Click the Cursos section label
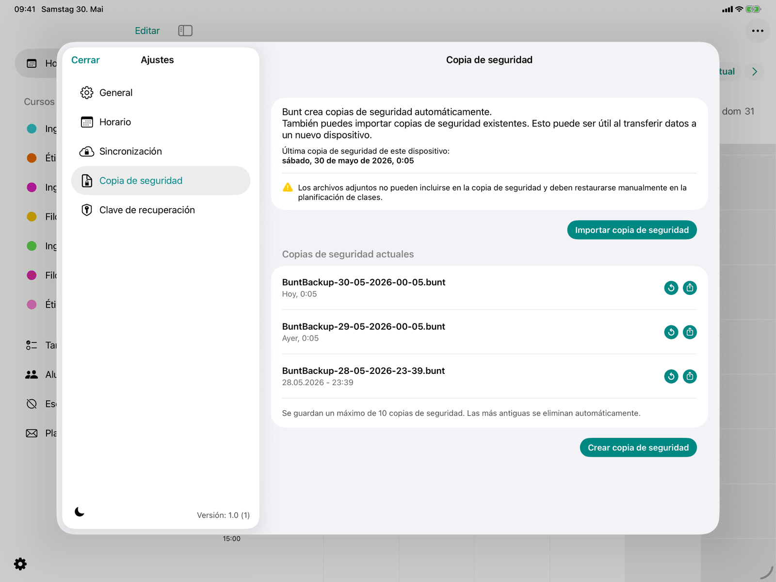This screenshot has height=582, width=776. 39,102
